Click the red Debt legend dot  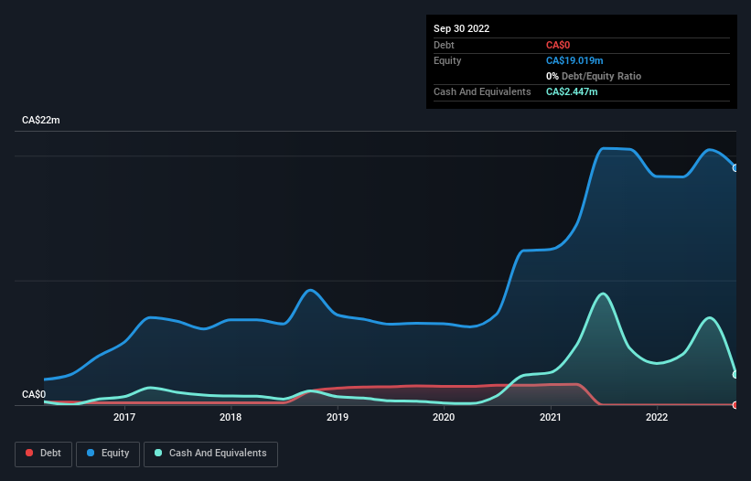(29, 453)
